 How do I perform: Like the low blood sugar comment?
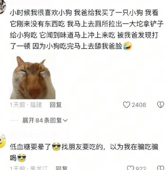pyautogui.click(x=130, y=168)
